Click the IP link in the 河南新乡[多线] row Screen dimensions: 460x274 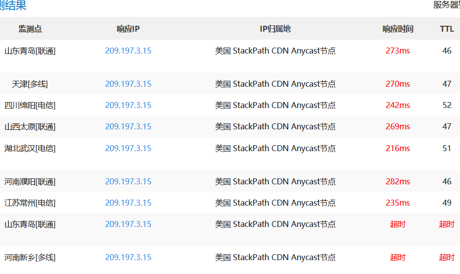coord(128,257)
